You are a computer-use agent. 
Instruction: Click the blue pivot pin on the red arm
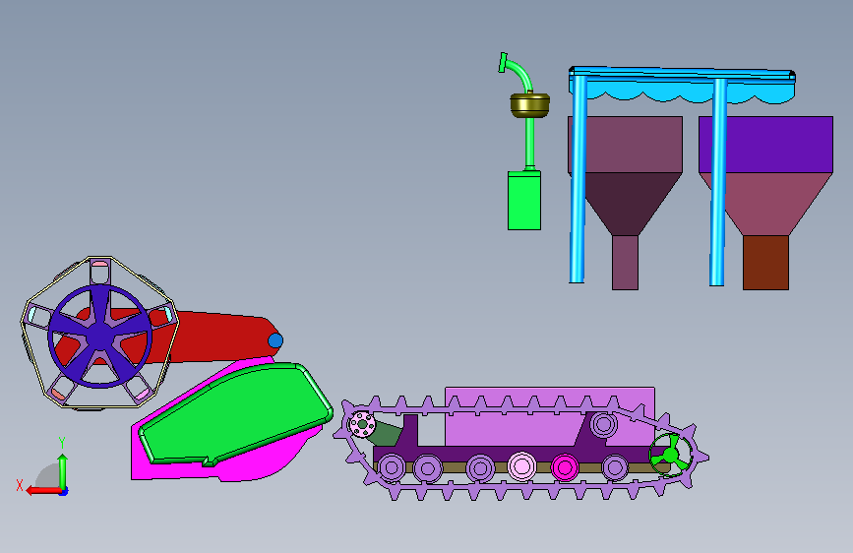275,340
